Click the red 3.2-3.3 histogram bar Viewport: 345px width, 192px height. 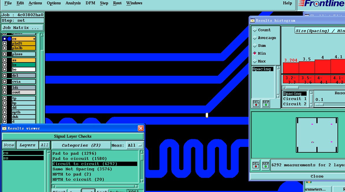click(291, 68)
